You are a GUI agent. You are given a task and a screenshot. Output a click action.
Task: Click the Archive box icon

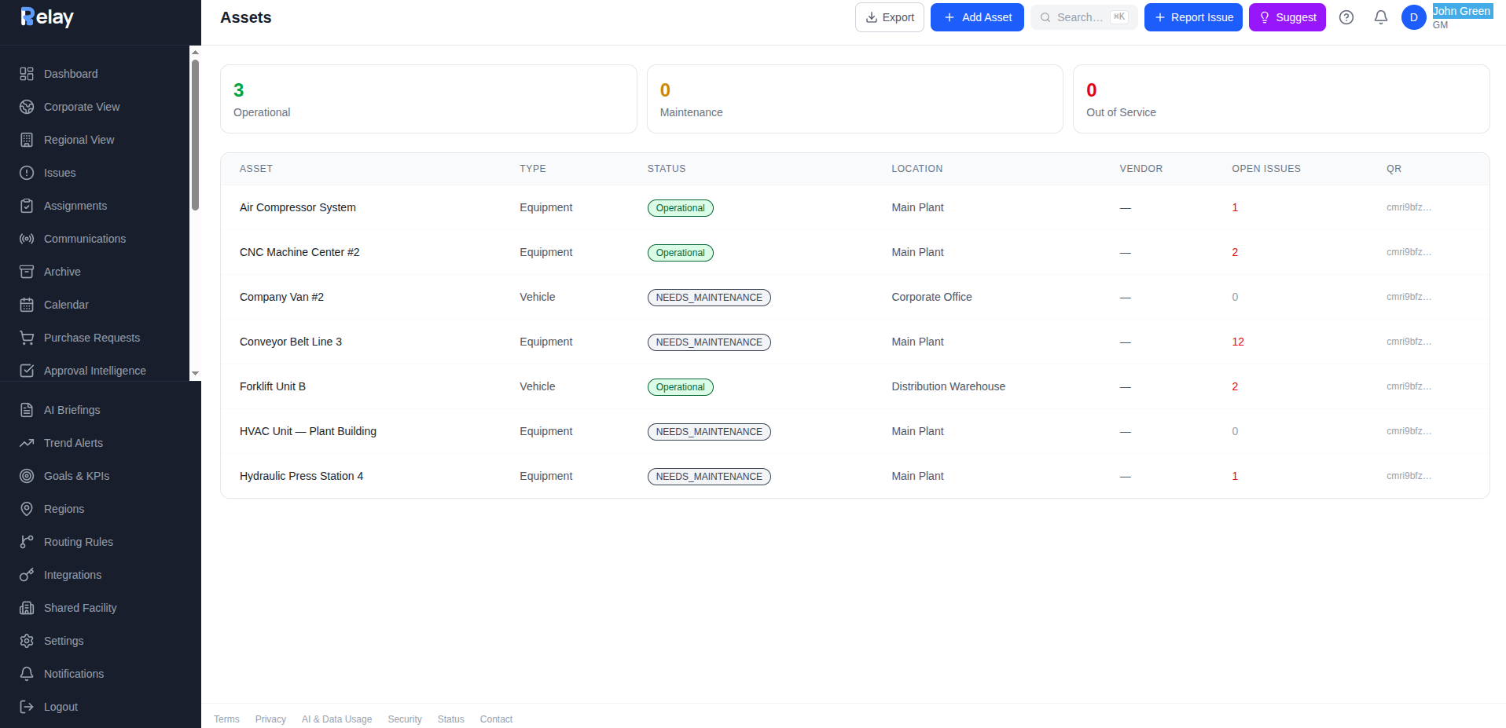click(x=27, y=272)
